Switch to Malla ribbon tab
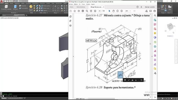178x100 pixels. pyautogui.click(x=23, y=3)
